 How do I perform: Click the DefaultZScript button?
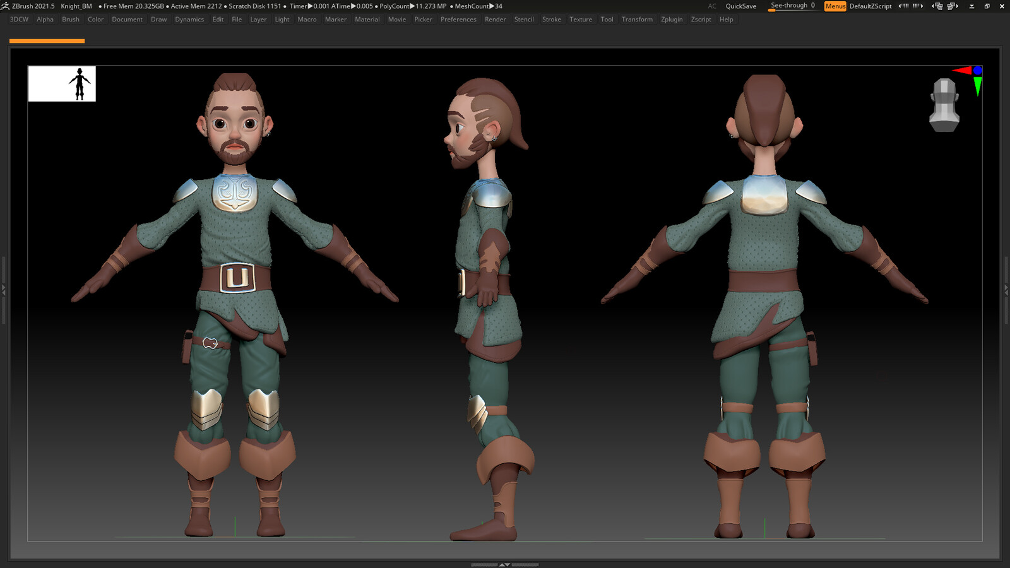tap(870, 6)
